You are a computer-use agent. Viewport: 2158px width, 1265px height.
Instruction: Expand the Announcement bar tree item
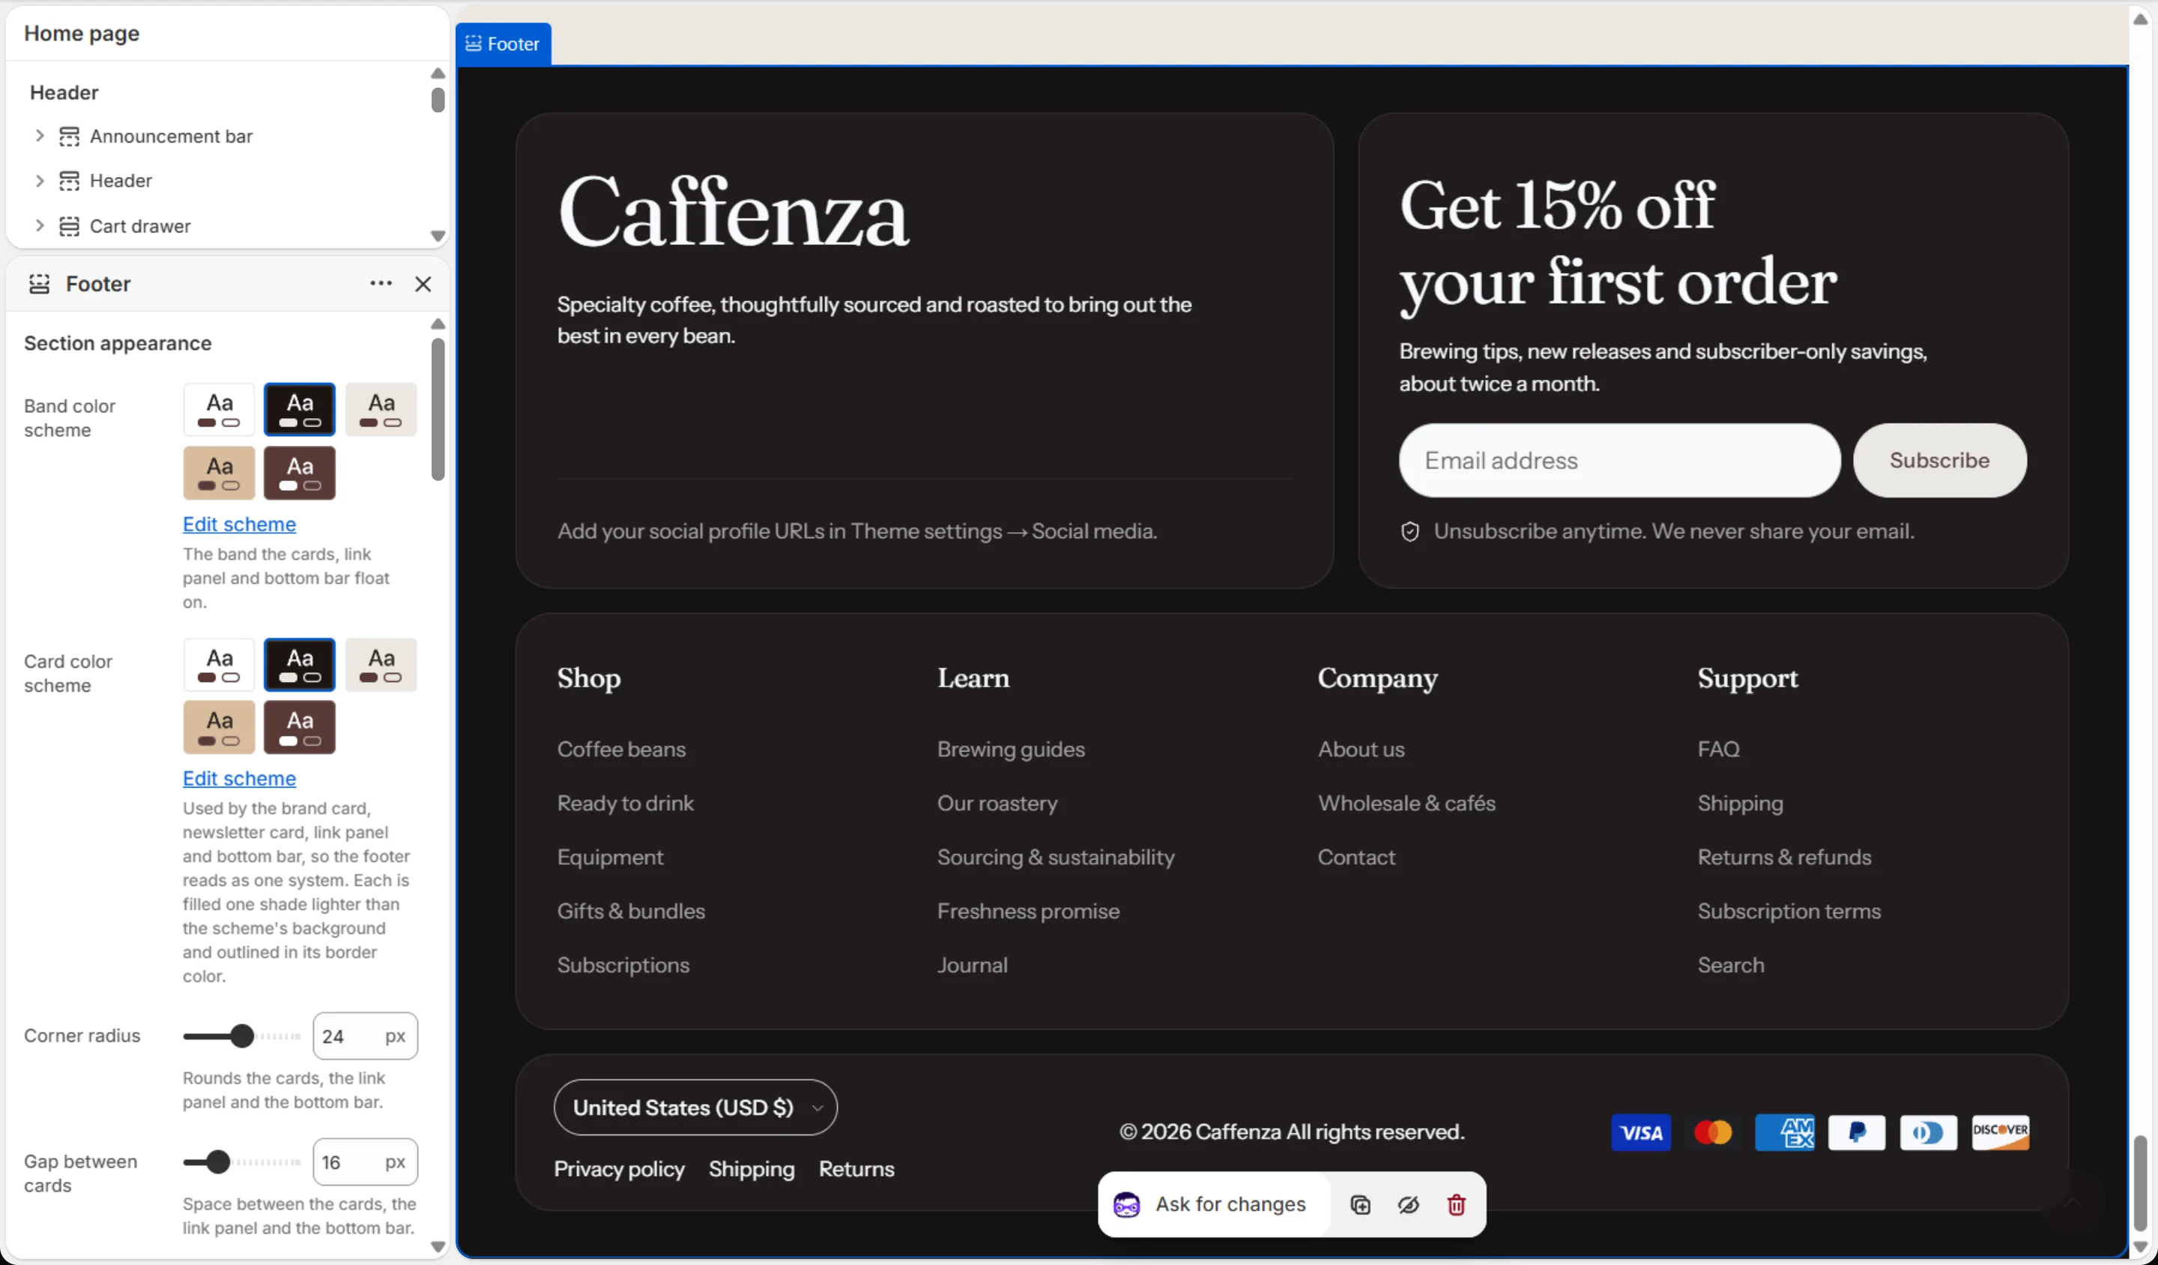40,136
